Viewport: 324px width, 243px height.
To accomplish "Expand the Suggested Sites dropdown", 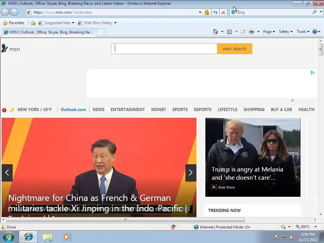I will coord(73,23).
